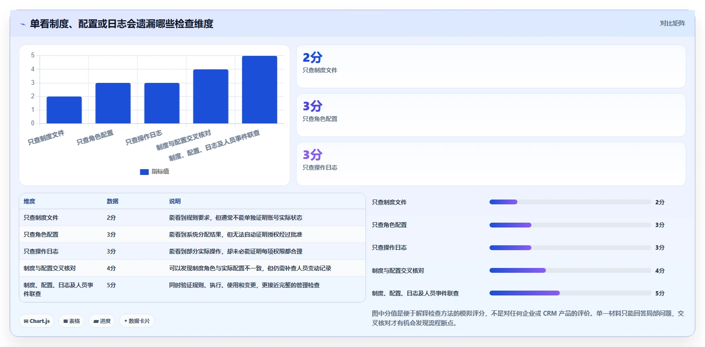Image resolution: width=705 pixels, height=347 pixels.
Task: Click the chart x-axis label 制度与配置交叉核对
Action: (x=184, y=140)
